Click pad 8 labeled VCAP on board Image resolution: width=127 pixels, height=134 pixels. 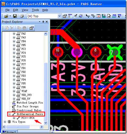coord(95,52)
